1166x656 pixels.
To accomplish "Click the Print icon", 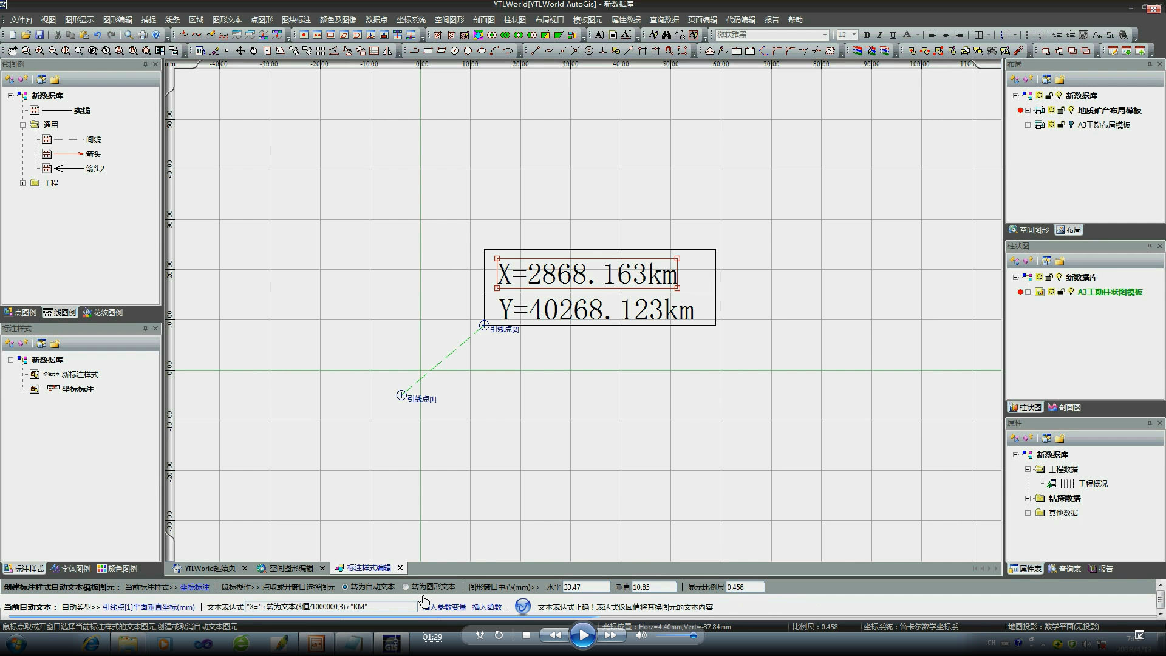I will tap(143, 35).
